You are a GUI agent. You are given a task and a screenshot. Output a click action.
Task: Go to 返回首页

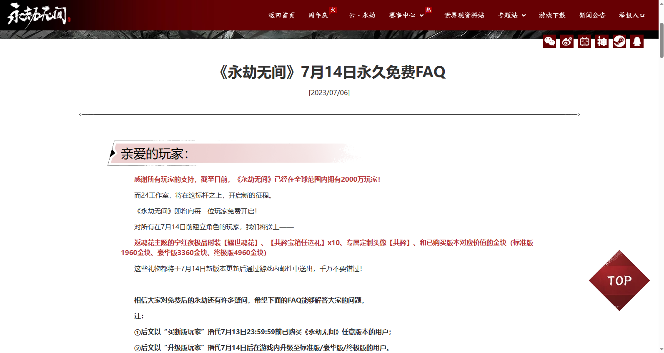pyautogui.click(x=281, y=15)
